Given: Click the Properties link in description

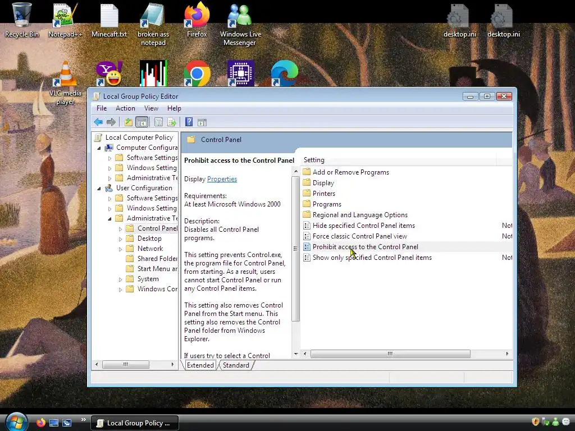Looking at the screenshot, I should 222,179.
